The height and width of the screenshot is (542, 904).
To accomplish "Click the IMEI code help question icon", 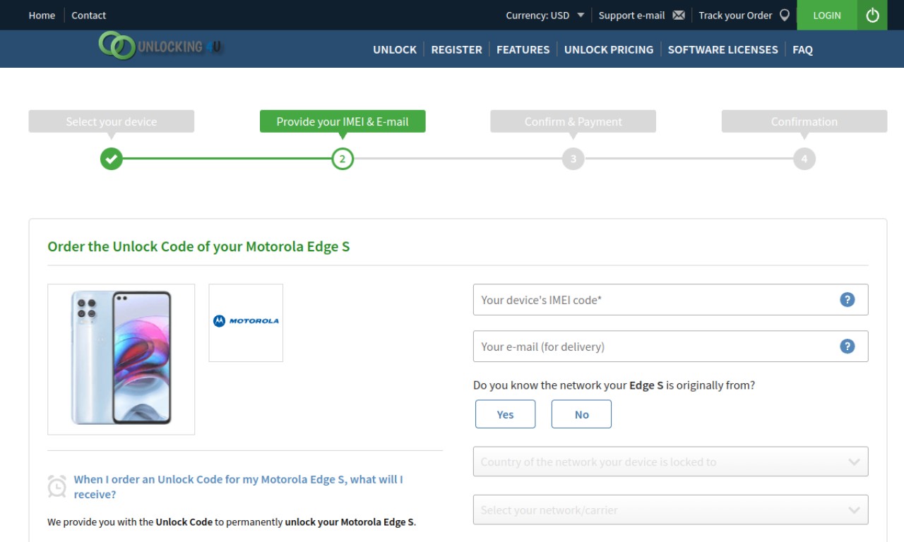I will [847, 299].
